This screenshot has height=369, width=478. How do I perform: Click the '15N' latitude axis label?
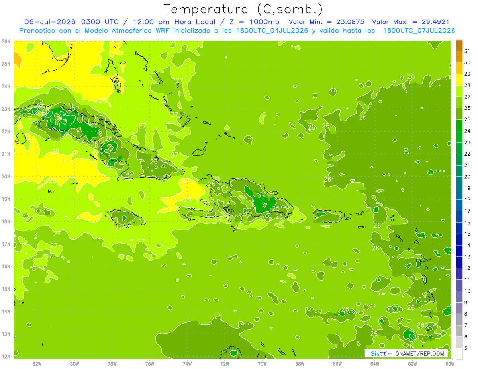(x=6, y=289)
